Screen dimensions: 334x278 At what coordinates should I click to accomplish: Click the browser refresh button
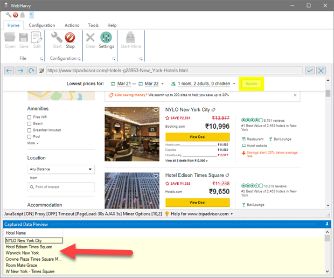pyautogui.click(x=32, y=71)
